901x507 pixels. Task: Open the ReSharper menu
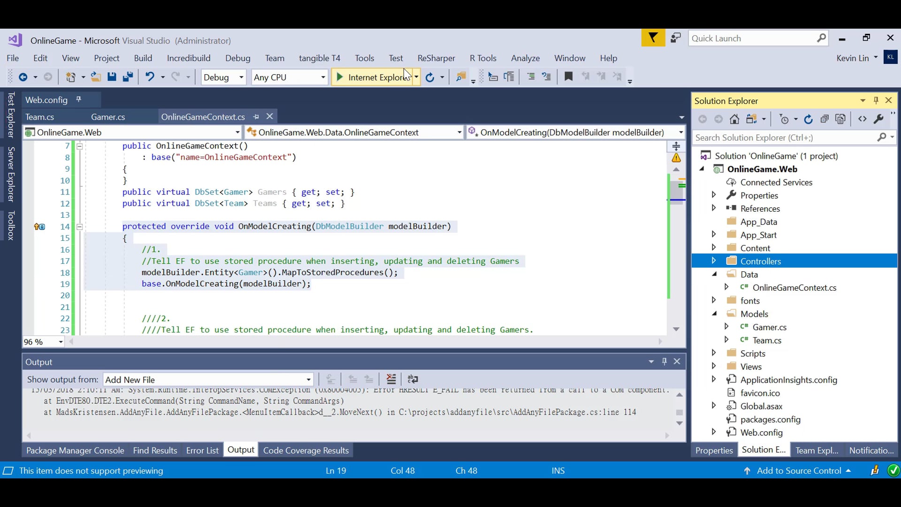436,58
